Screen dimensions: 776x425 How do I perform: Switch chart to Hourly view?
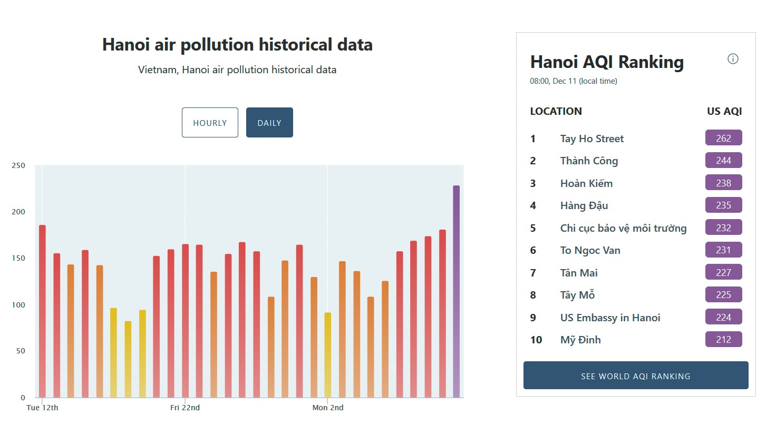(210, 123)
